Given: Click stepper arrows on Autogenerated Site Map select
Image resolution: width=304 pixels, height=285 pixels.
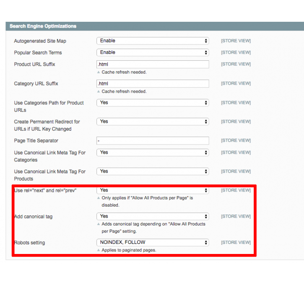Looking at the screenshot, I should coord(206,41).
